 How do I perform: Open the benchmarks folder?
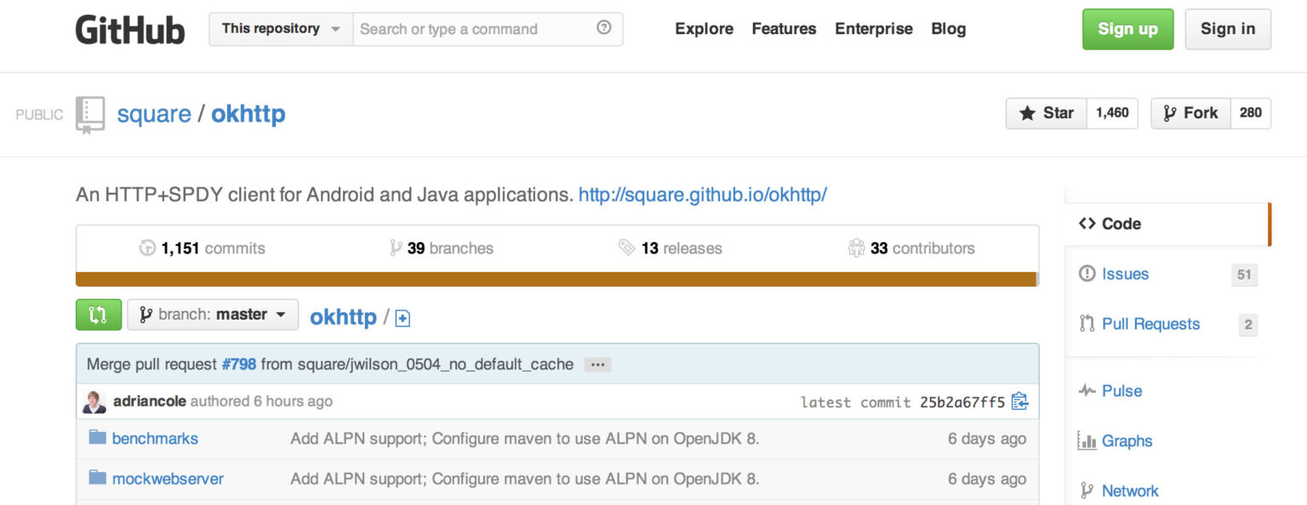[x=155, y=439]
